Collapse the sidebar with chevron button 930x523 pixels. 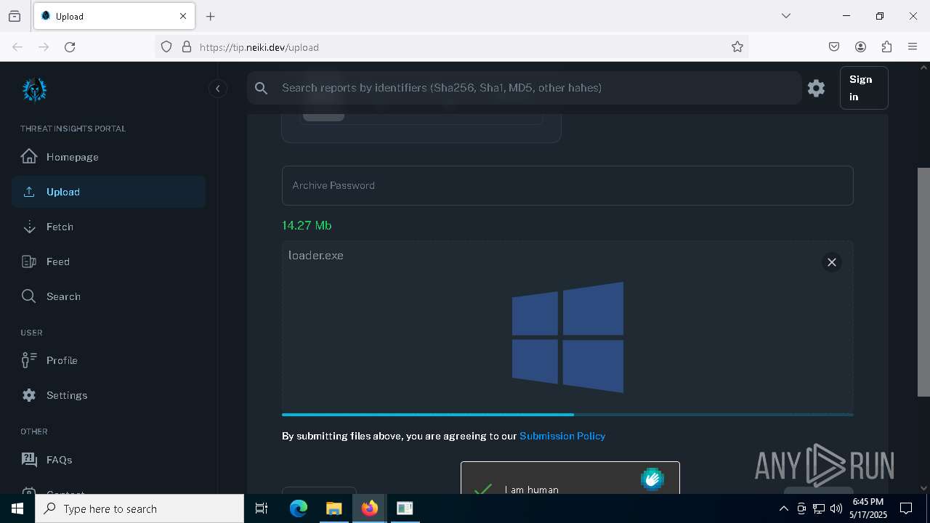[218, 89]
